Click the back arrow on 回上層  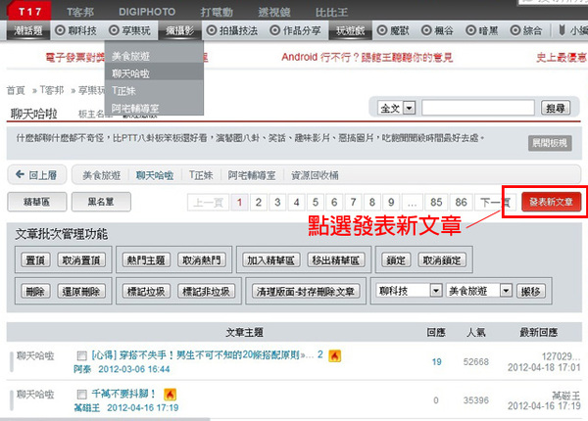click(x=20, y=174)
